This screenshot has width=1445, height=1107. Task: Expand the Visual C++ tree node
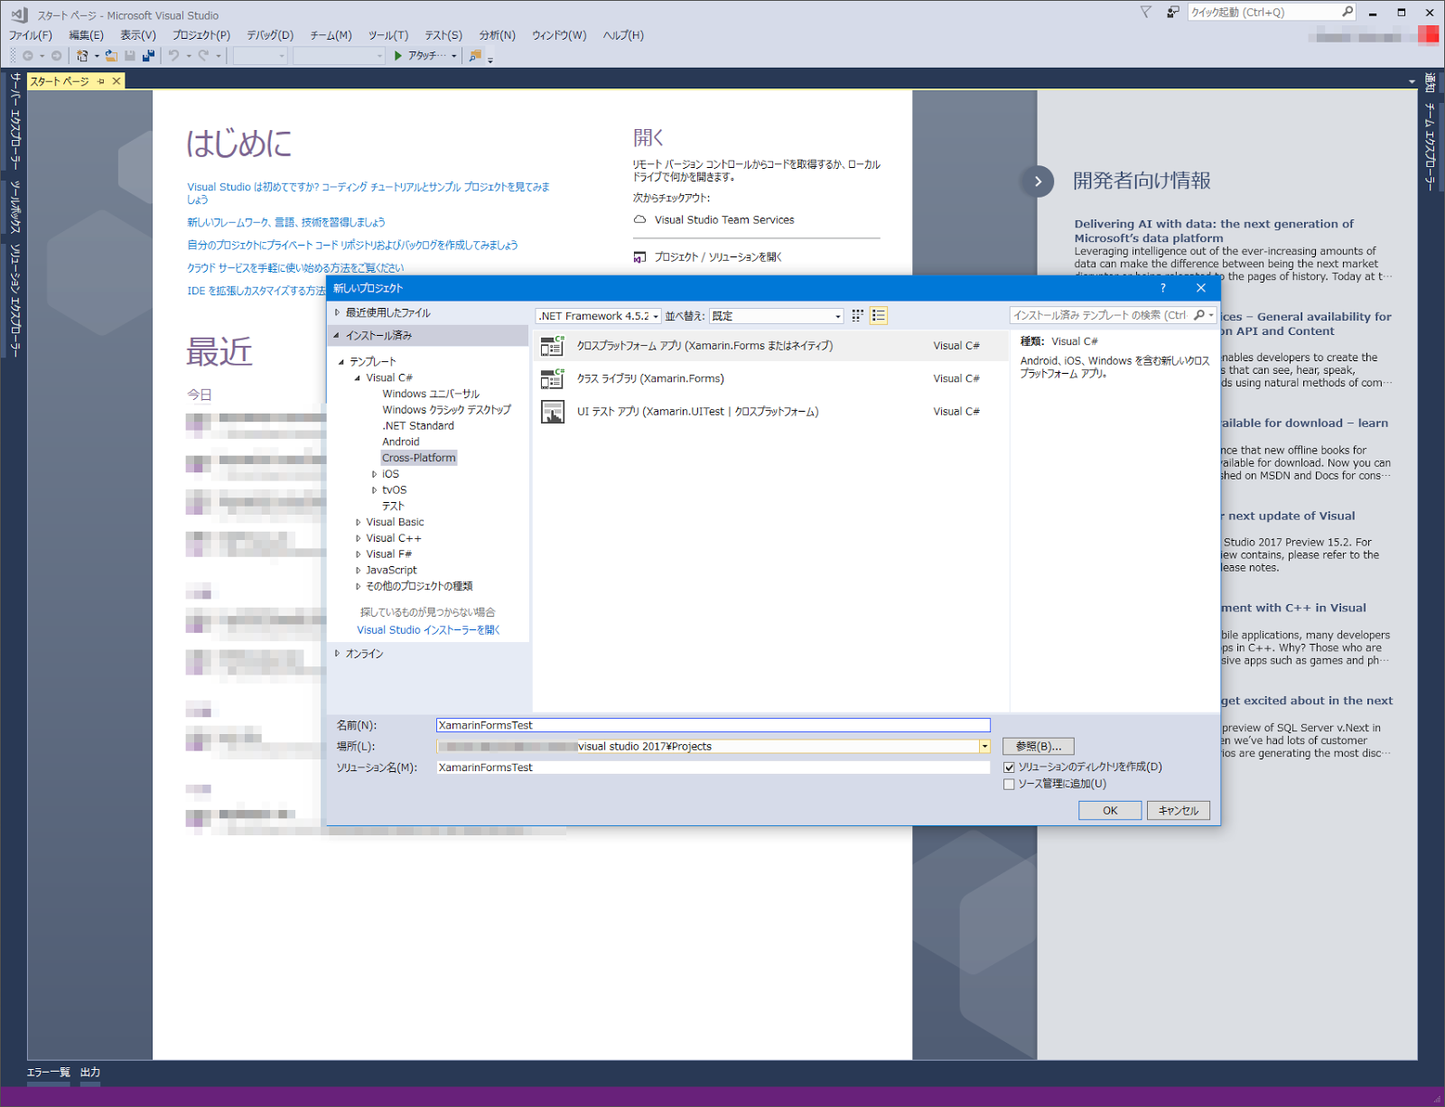(x=359, y=538)
